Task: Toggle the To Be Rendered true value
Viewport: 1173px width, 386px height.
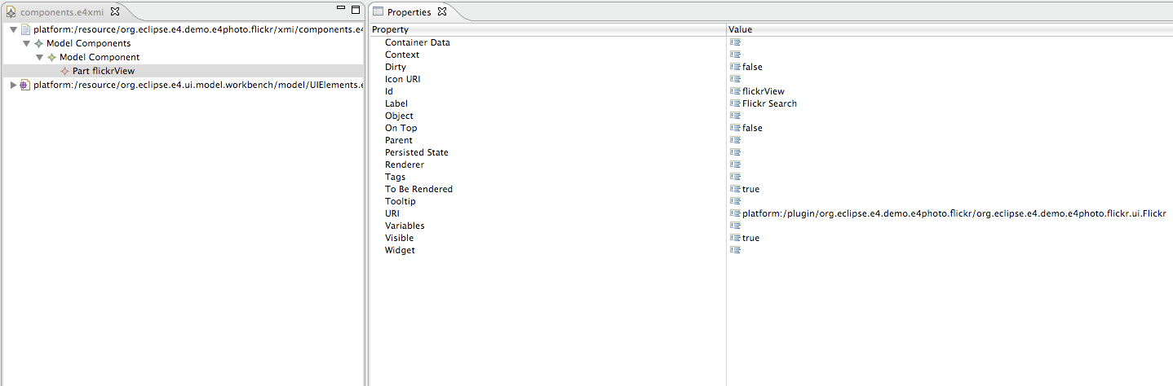Action: point(750,189)
